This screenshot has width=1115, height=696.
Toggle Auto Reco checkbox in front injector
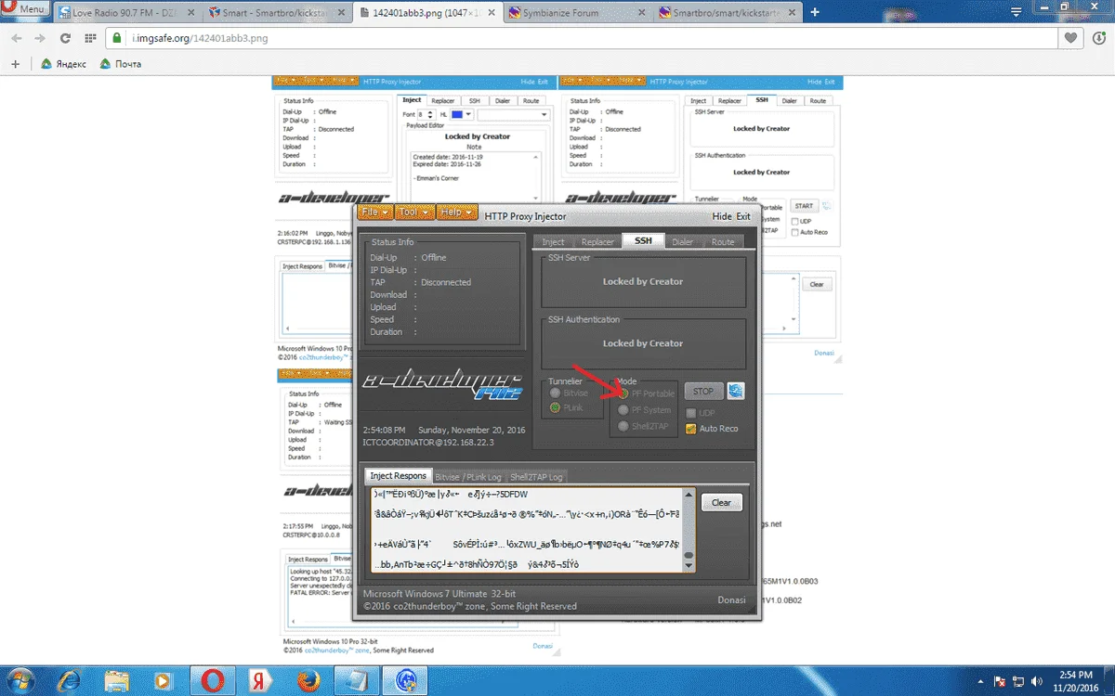tap(690, 429)
